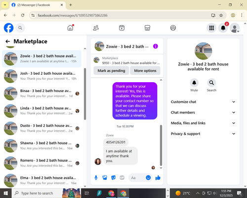Open the emoji smiley picker
This screenshot has width=247, height=198.
(x=148, y=178)
